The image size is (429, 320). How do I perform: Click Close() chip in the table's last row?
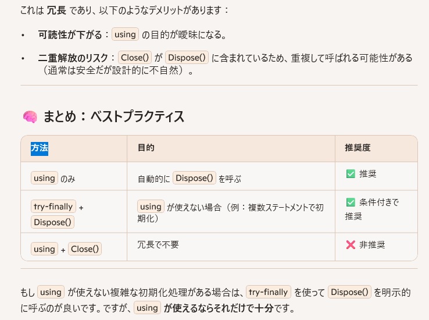click(85, 249)
